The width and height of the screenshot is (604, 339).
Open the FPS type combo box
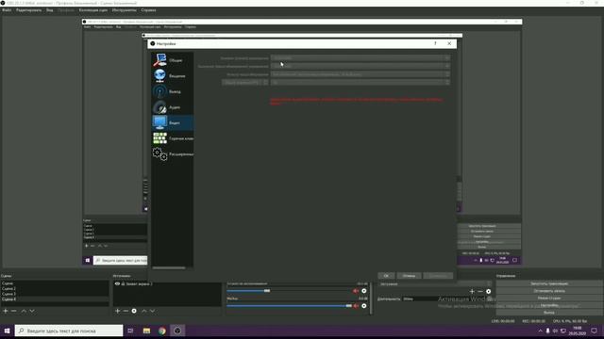tap(244, 82)
